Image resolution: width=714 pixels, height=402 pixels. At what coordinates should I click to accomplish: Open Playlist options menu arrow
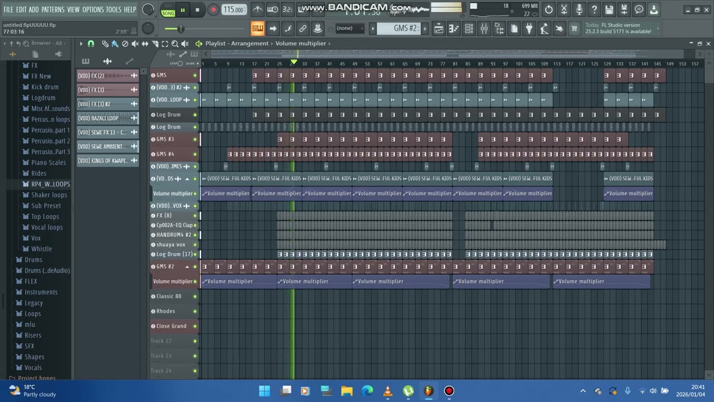click(x=81, y=44)
